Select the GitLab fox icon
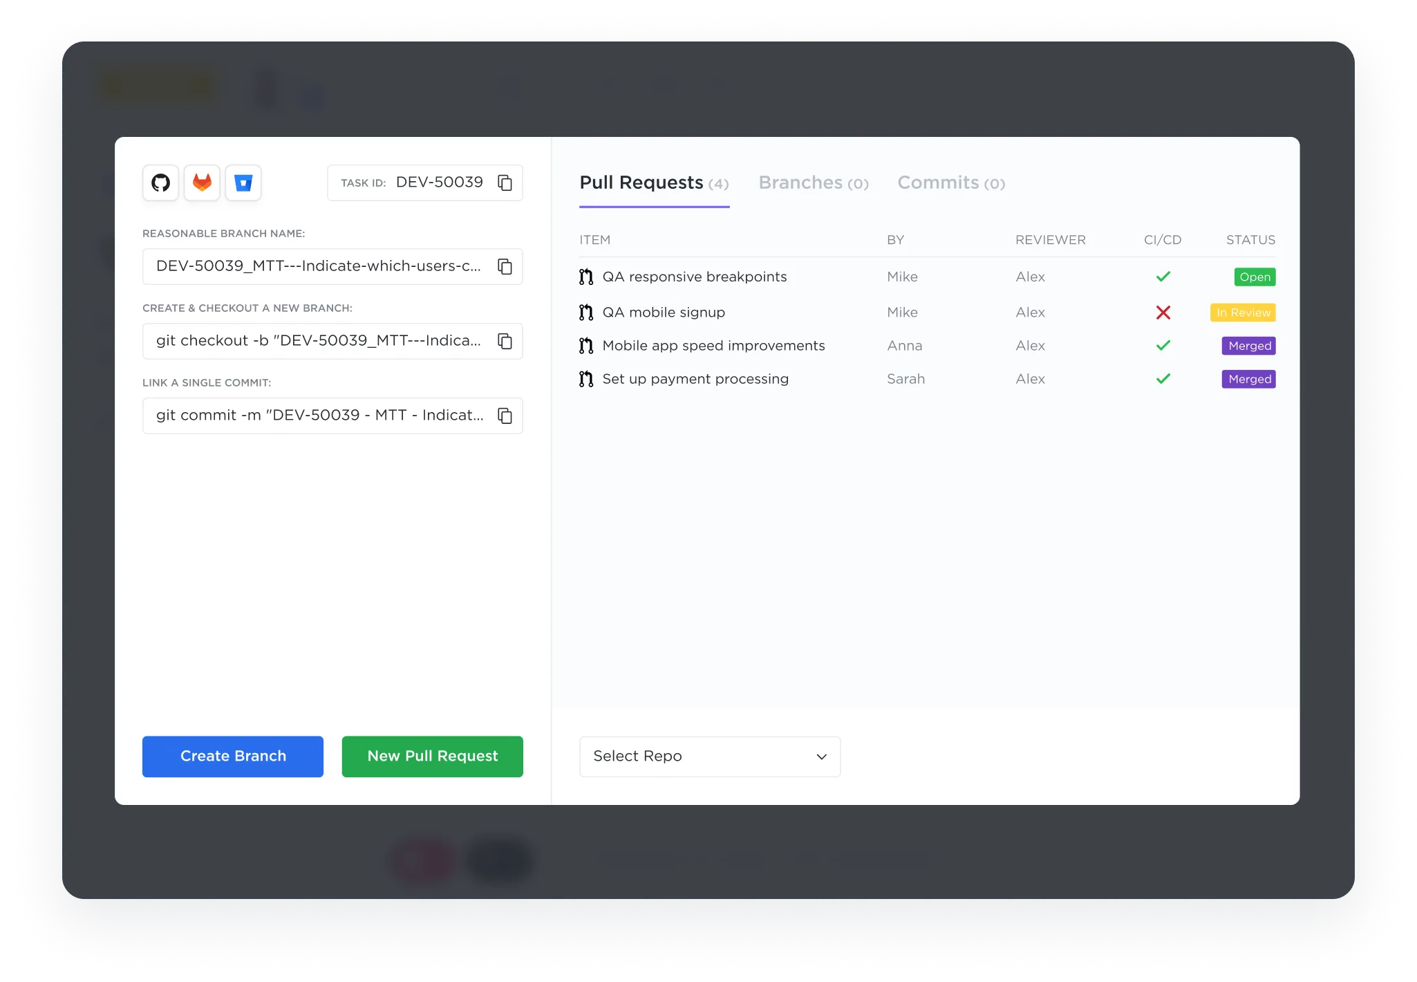The width and height of the screenshot is (1417, 982). [202, 183]
